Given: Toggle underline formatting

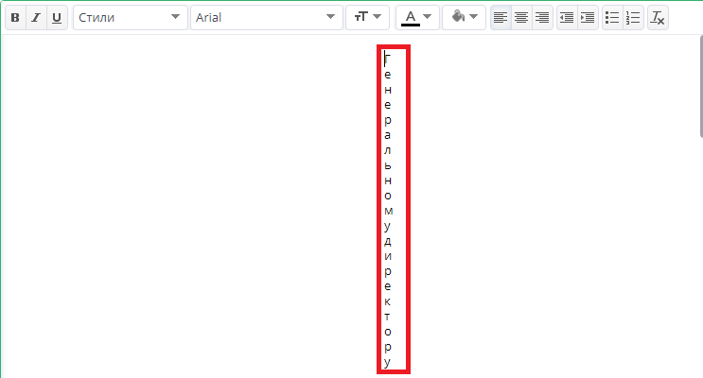Looking at the screenshot, I should point(57,17).
